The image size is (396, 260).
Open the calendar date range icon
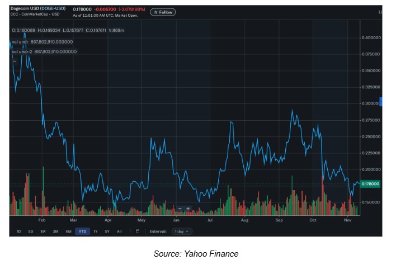(x=138, y=231)
